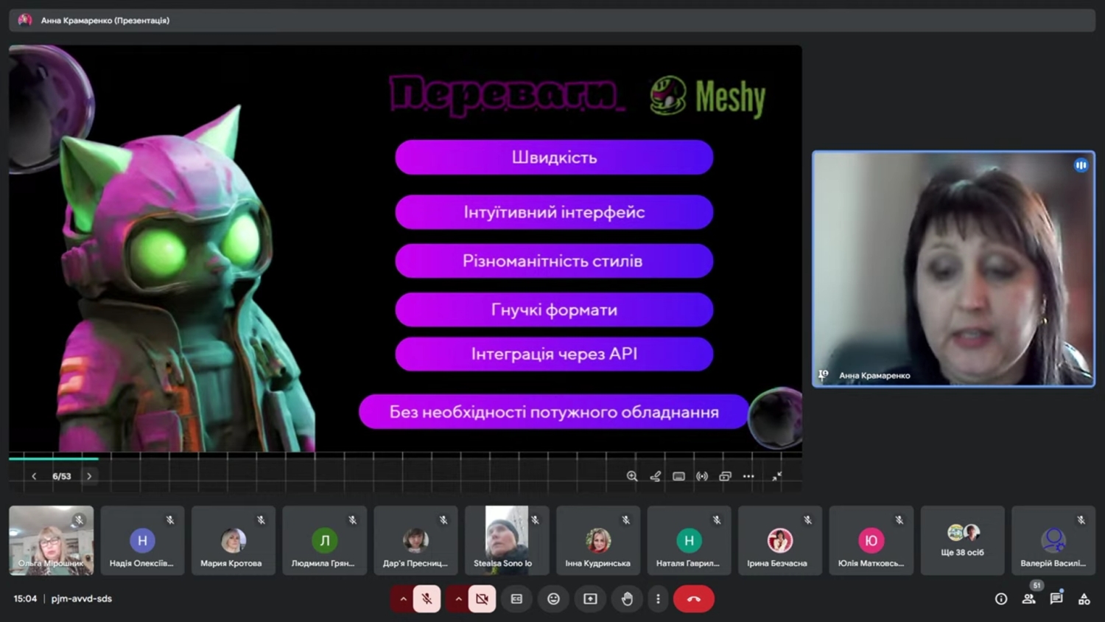Open the chat panel

pyautogui.click(x=1056, y=598)
